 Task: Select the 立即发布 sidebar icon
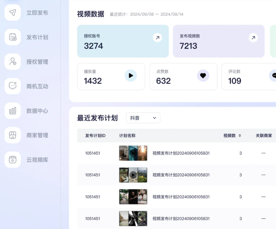coord(12,13)
